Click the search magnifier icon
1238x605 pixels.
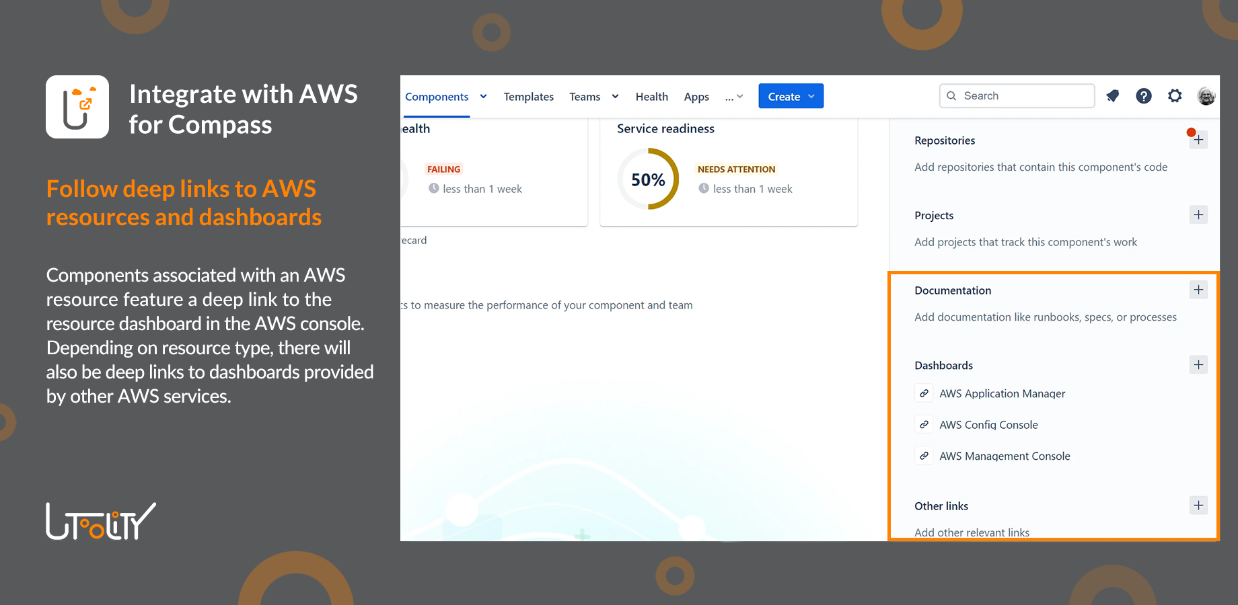click(x=951, y=96)
